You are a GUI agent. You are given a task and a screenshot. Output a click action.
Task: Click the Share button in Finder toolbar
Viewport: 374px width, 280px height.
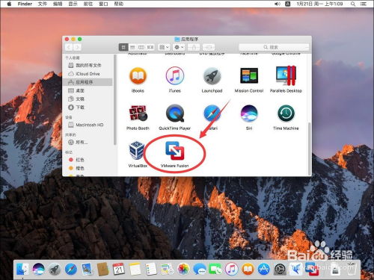click(x=194, y=47)
